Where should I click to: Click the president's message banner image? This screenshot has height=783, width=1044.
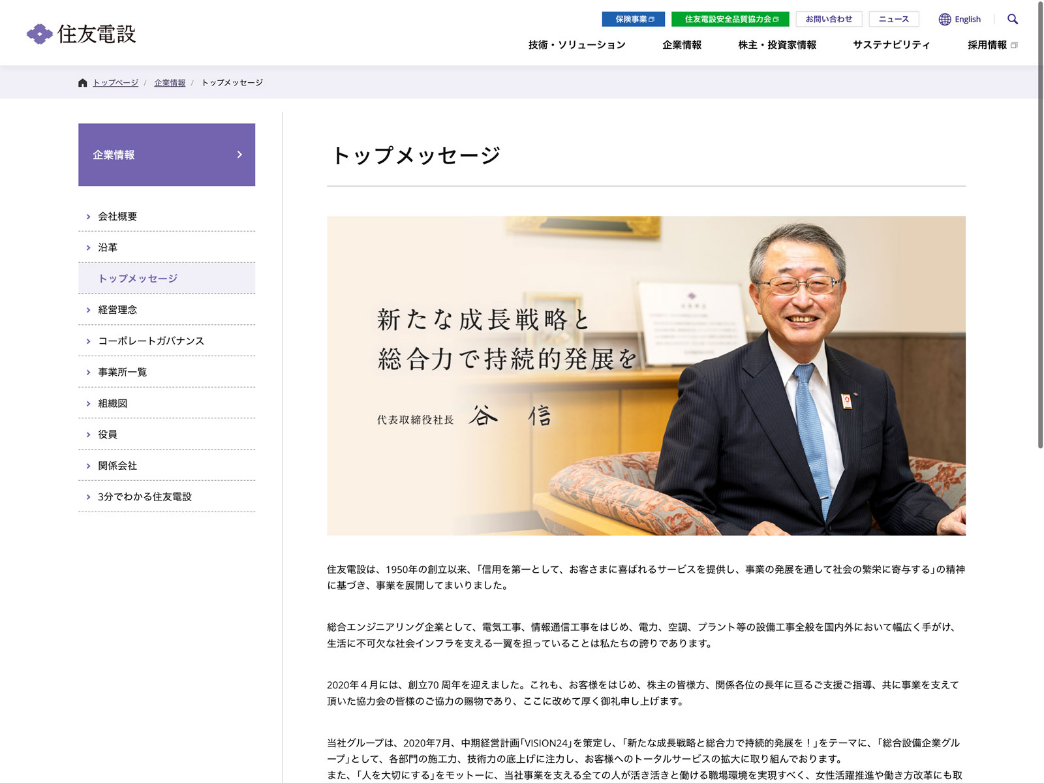(x=646, y=376)
